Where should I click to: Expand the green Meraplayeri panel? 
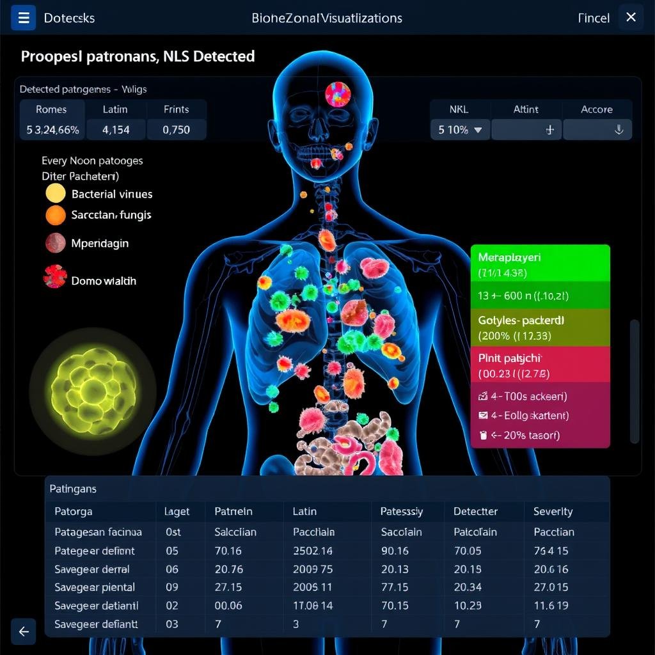pos(540,264)
